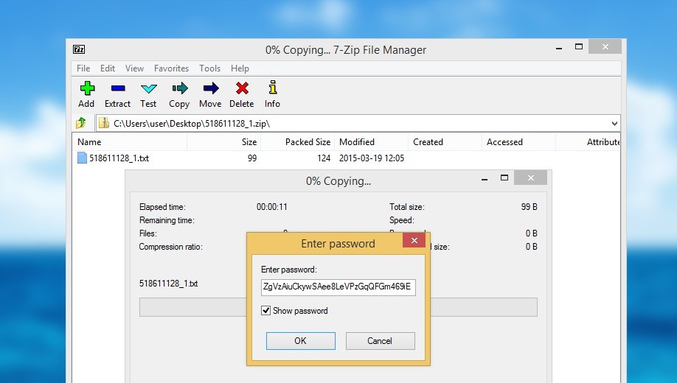
Task: Go up one folder level icon
Action: click(x=81, y=123)
